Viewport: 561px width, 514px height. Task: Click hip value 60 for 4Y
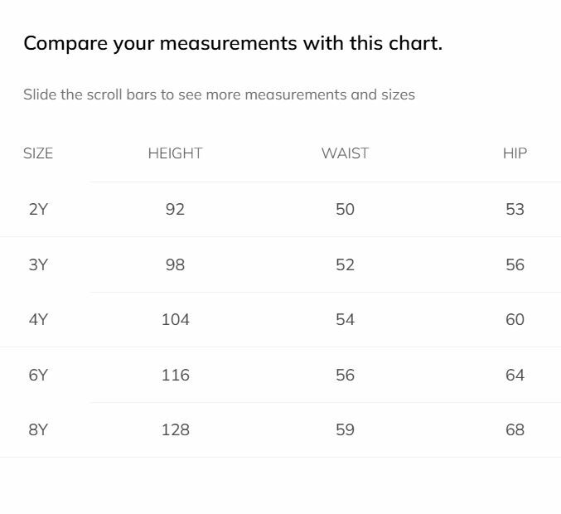tap(515, 319)
